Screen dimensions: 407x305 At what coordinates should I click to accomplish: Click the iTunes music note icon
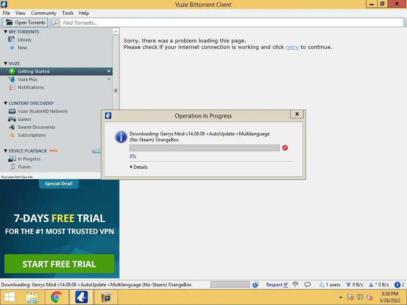click(12, 167)
